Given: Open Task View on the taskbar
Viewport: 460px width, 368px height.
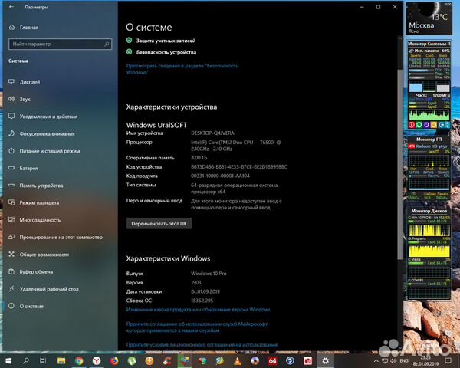Looking at the screenshot, I should pyautogui.click(x=43, y=360).
